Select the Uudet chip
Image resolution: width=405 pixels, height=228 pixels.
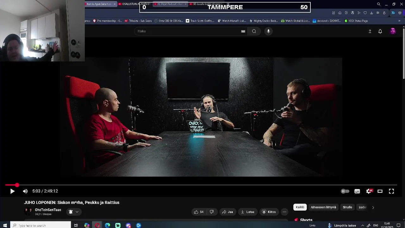click(x=363, y=207)
